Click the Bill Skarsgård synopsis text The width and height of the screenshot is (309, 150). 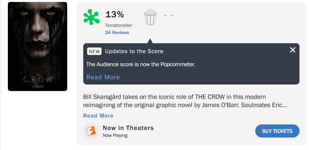[x=185, y=101]
